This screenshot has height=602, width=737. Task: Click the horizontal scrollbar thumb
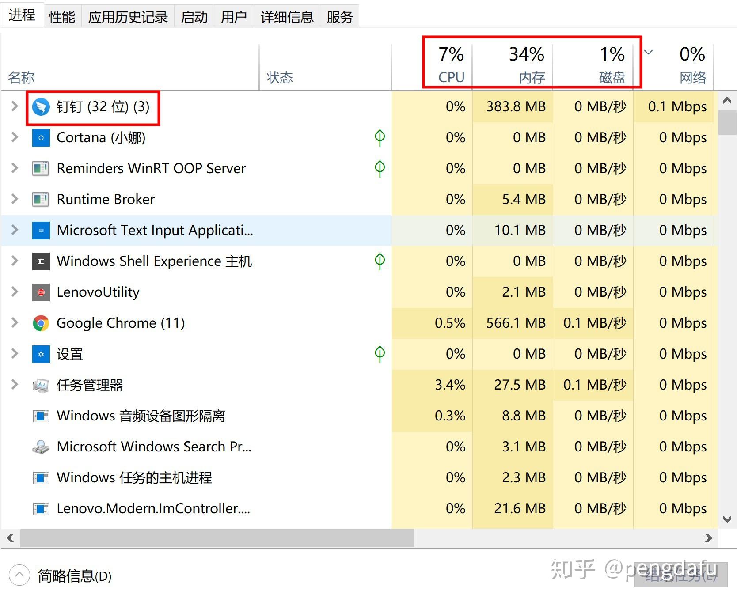(x=217, y=538)
